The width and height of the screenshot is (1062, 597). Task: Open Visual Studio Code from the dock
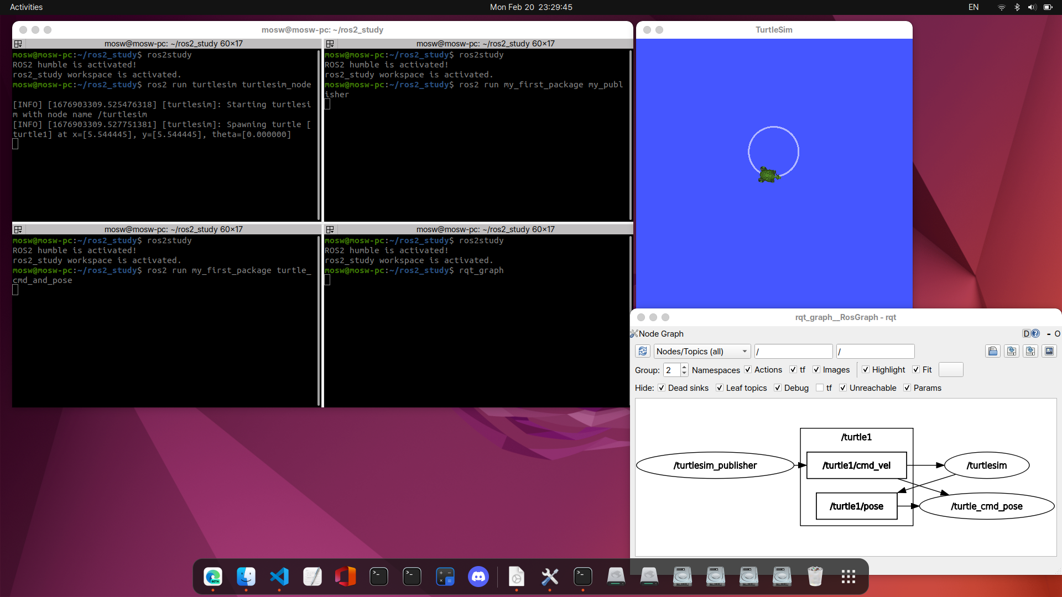279,577
